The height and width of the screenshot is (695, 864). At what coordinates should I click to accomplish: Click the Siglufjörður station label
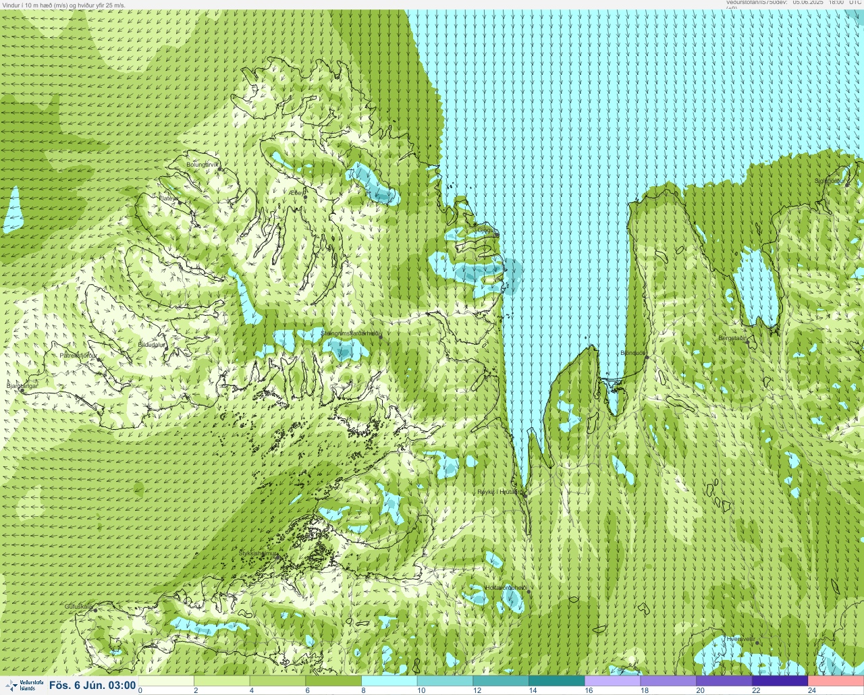(830, 181)
